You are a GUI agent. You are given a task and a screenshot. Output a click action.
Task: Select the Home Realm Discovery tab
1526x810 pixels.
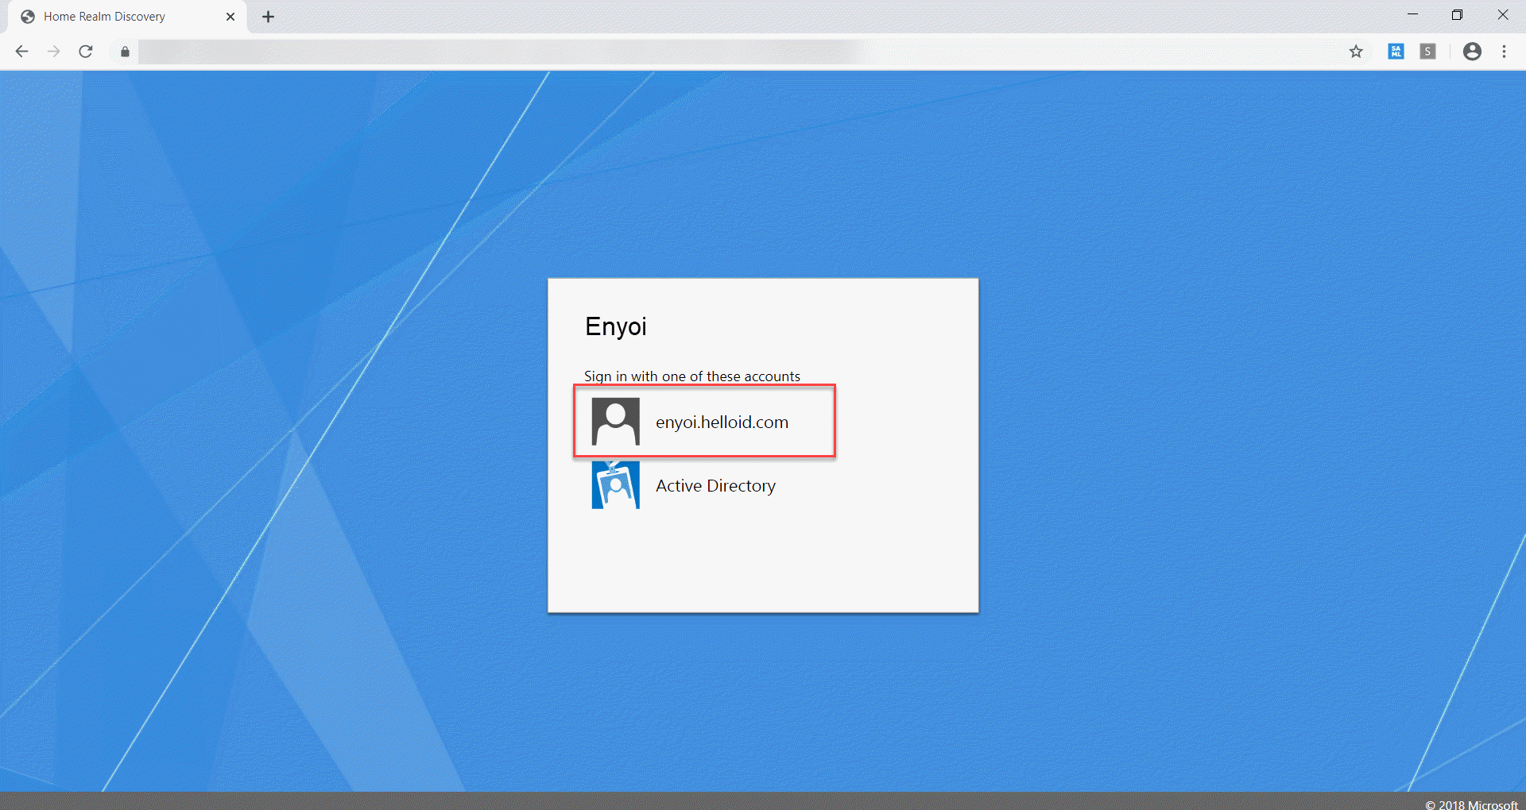(x=127, y=17)
